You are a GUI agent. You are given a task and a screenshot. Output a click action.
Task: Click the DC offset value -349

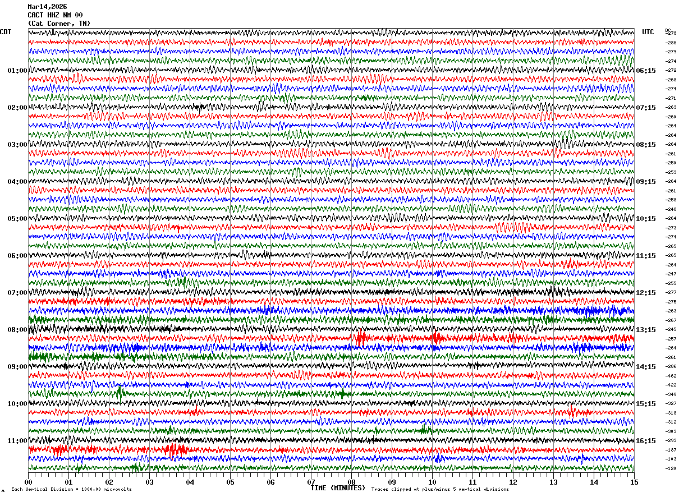pyautogui.click(x=671, y=394)
